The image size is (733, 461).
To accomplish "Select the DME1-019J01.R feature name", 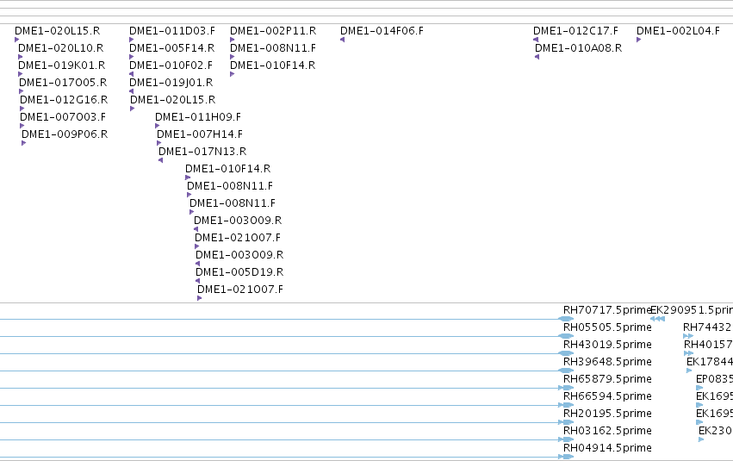I will click(171, 83).
